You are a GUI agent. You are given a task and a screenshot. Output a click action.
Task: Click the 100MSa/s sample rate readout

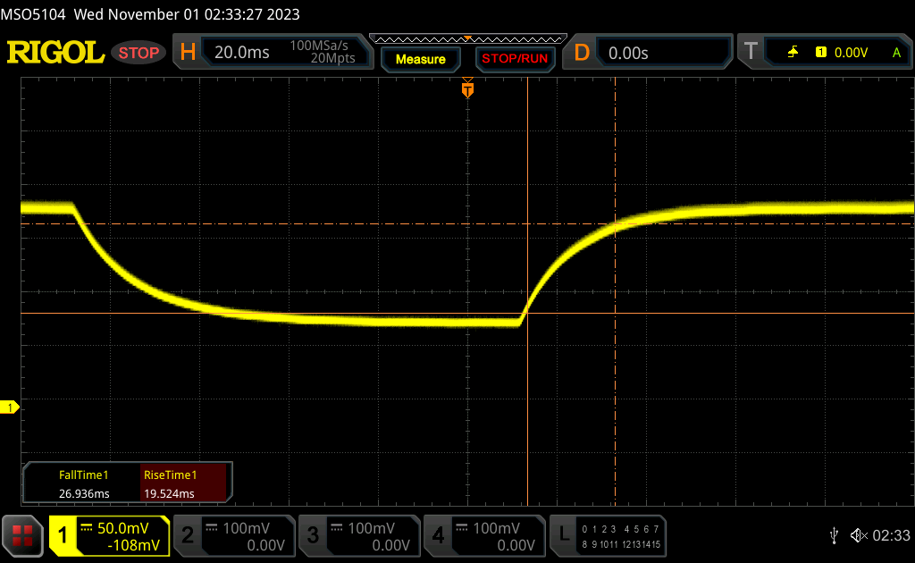[319, 46]
